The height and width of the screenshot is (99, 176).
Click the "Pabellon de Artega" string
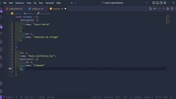[x=46, y=37]
